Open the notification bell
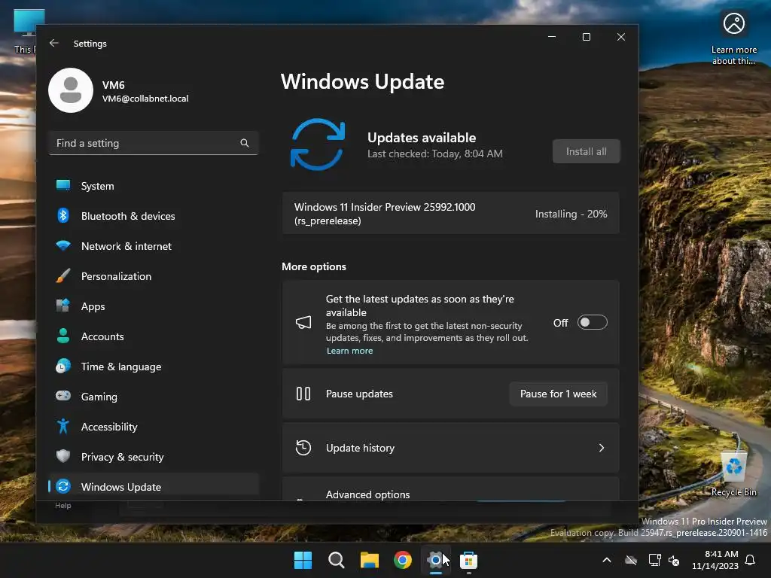The image size is (771, 578). click(x=751, y=560)
